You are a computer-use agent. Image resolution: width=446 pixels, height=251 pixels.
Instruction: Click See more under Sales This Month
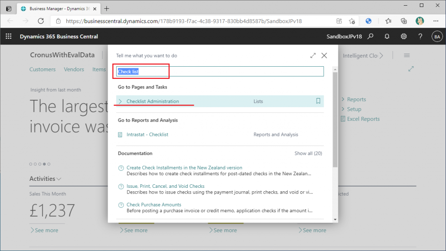point(44,230)
